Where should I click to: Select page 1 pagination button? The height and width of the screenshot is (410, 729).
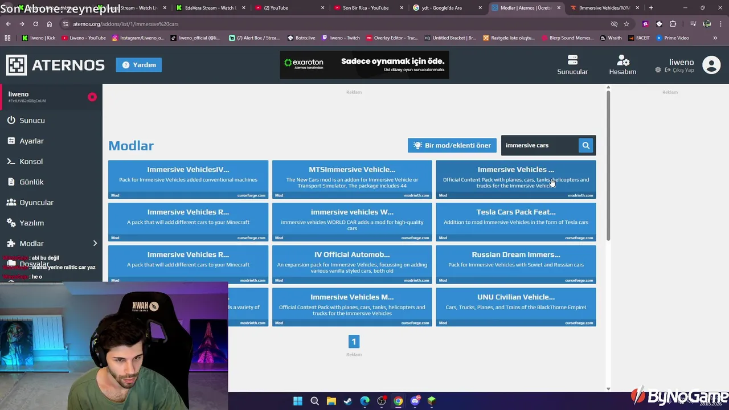pyautogui.click(x=354, y=341)
